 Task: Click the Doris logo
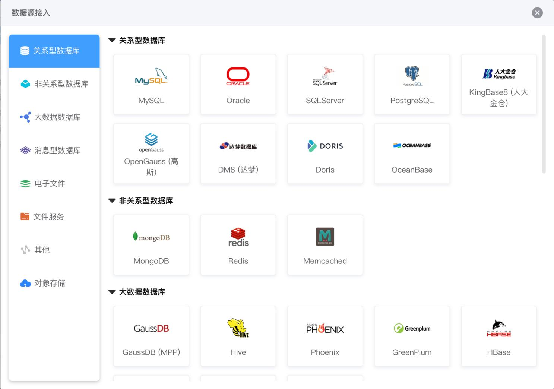[x=325, y=146]
